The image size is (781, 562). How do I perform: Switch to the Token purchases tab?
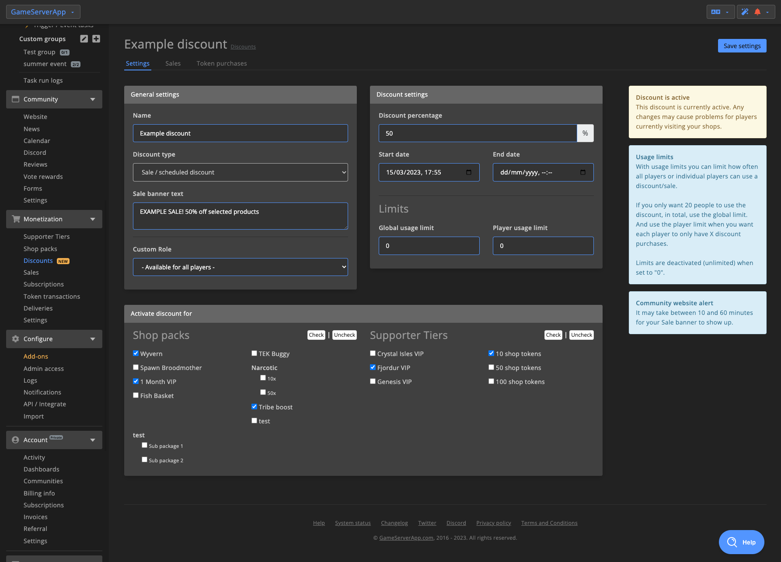click(222, 63)
